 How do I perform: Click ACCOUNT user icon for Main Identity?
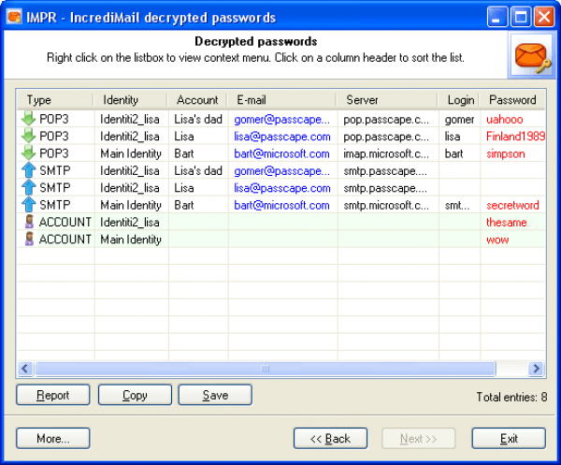28,240
